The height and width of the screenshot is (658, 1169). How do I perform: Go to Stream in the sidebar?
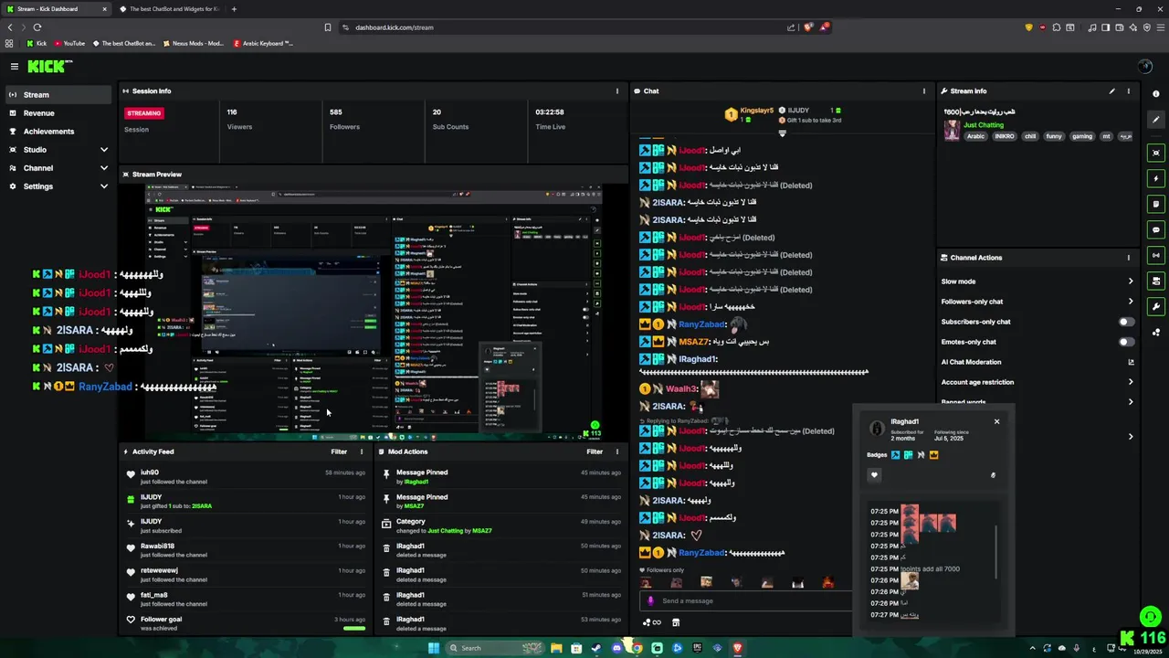click(58, 95)
